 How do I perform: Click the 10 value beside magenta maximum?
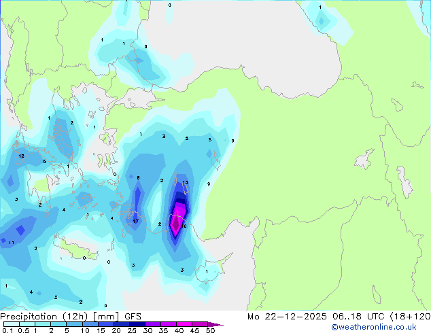click(x=184, y=226)
